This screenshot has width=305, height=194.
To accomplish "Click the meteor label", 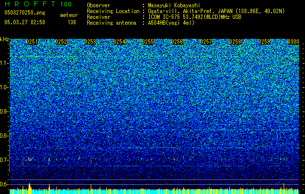I will point(69,15).
